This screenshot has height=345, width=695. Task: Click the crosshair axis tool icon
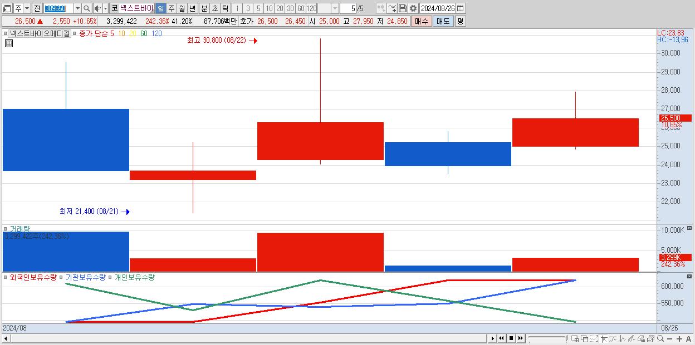click(604, 338)
